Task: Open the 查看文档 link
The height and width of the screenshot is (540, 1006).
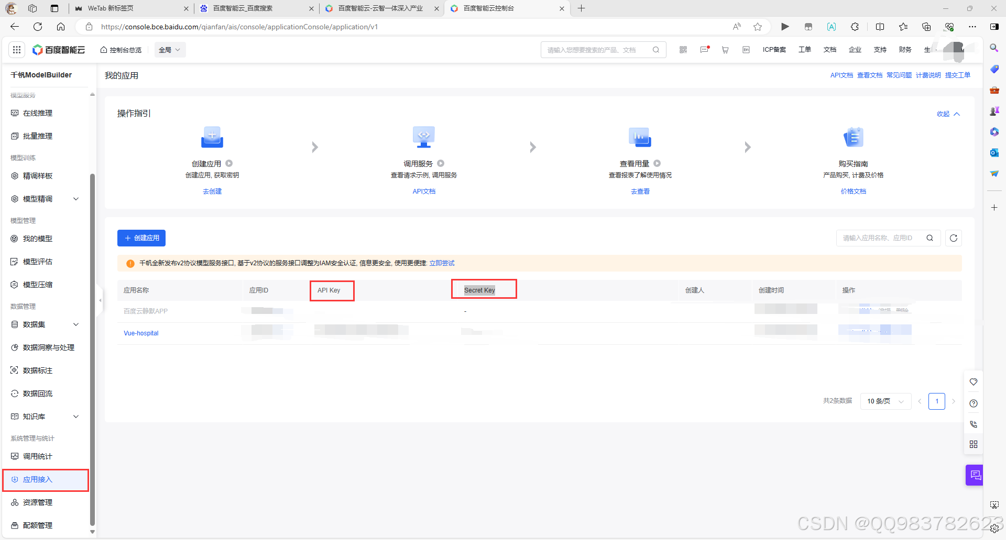Action: (870, 75)
